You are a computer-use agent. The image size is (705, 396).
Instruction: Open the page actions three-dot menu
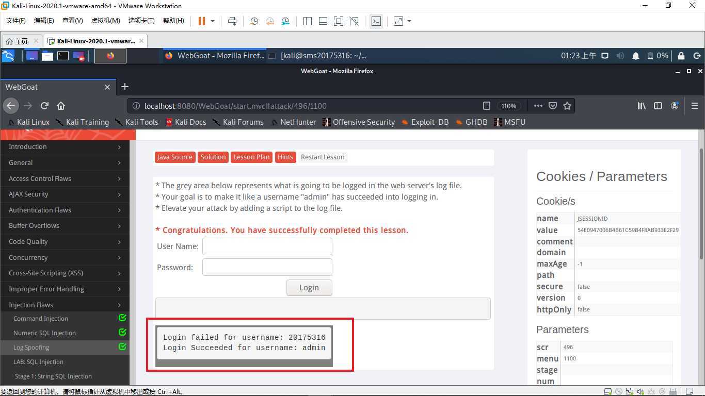(x=538, y=106)
